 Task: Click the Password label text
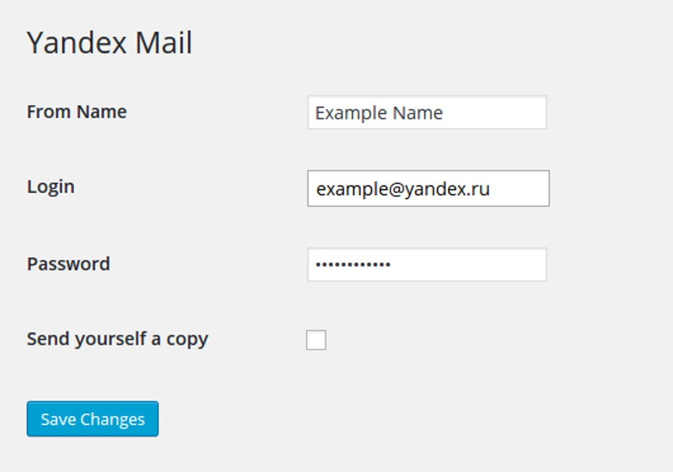68,264
